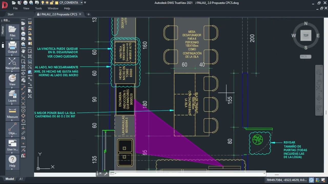Open the File menu

(x=15, y=8)
